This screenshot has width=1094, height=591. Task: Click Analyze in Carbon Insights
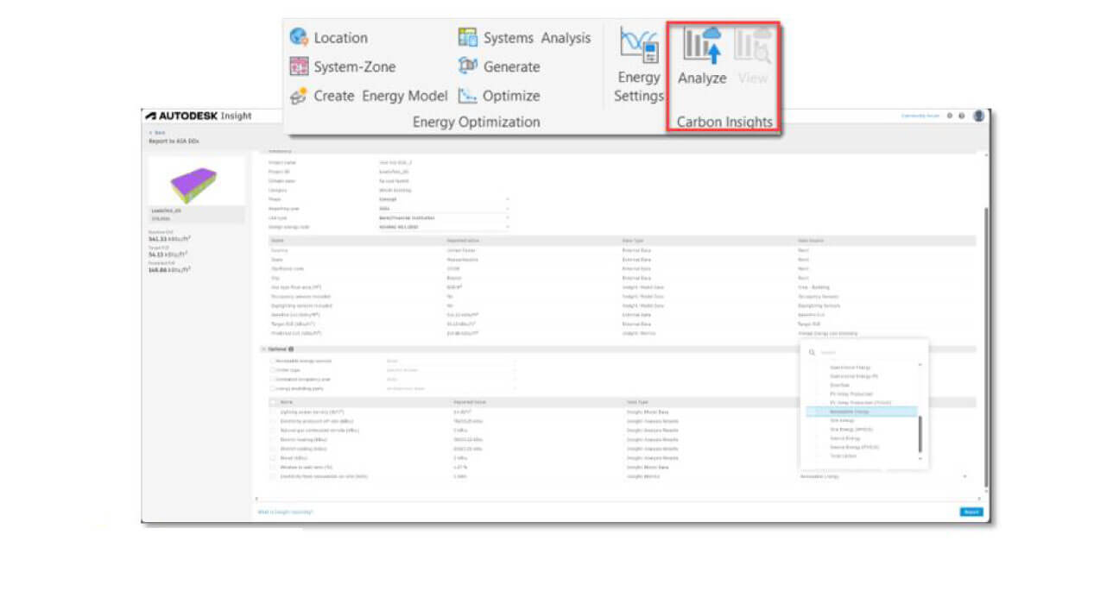702,57
